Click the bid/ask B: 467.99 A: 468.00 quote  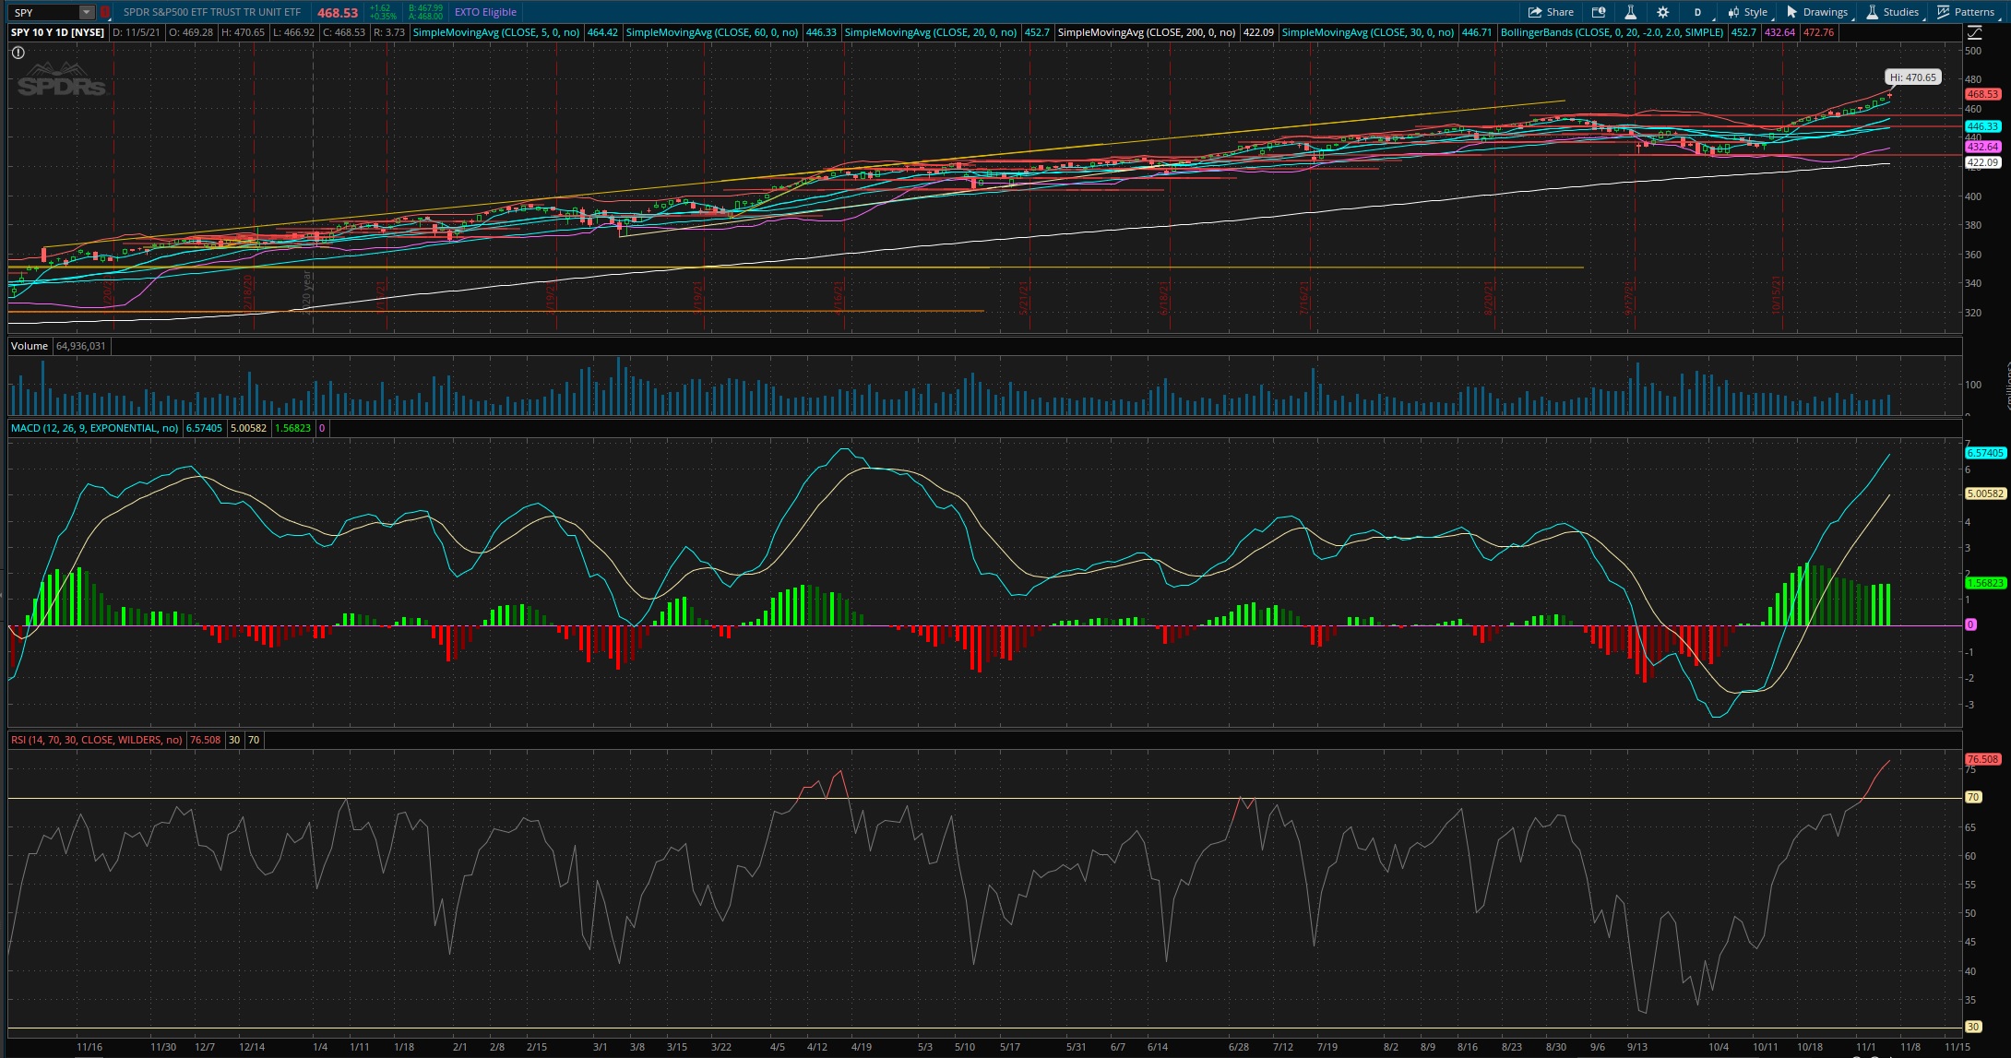pyautogui.click(x=425, y=12)
